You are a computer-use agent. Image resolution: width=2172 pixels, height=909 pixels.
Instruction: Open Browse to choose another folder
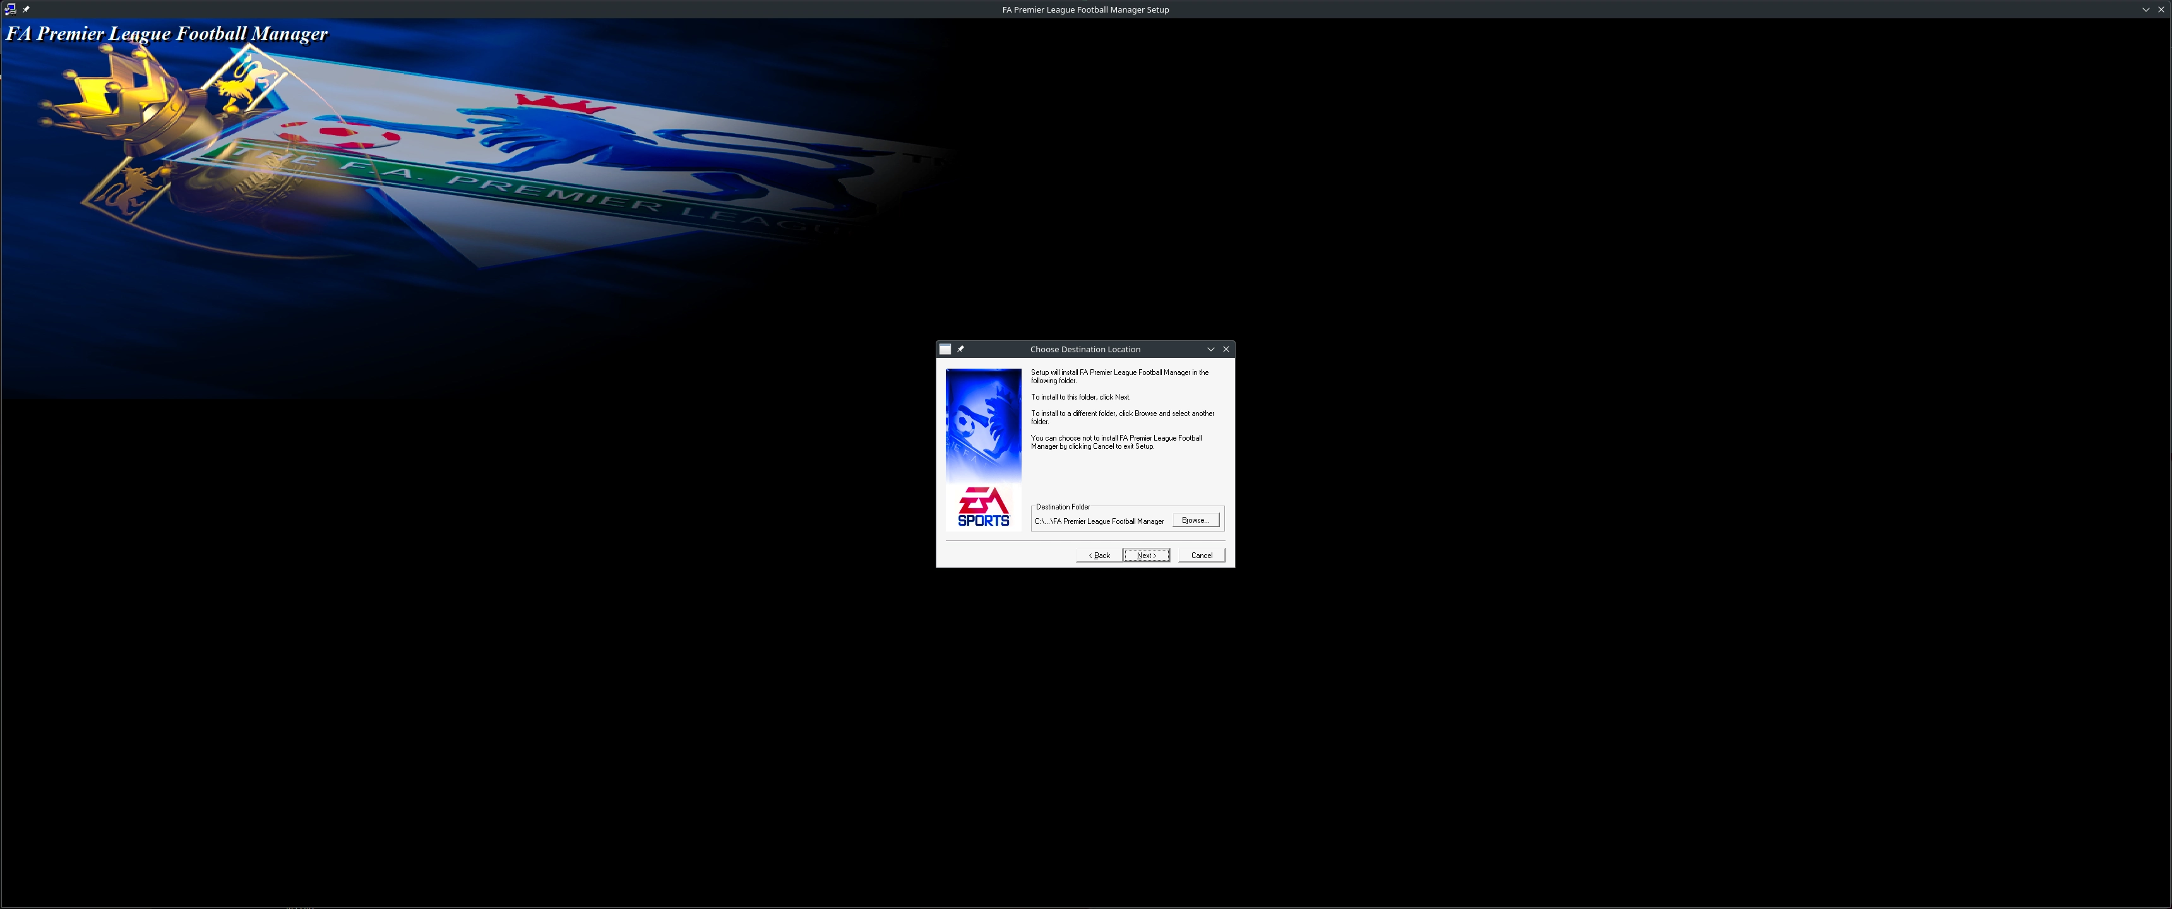[1196, 520]
